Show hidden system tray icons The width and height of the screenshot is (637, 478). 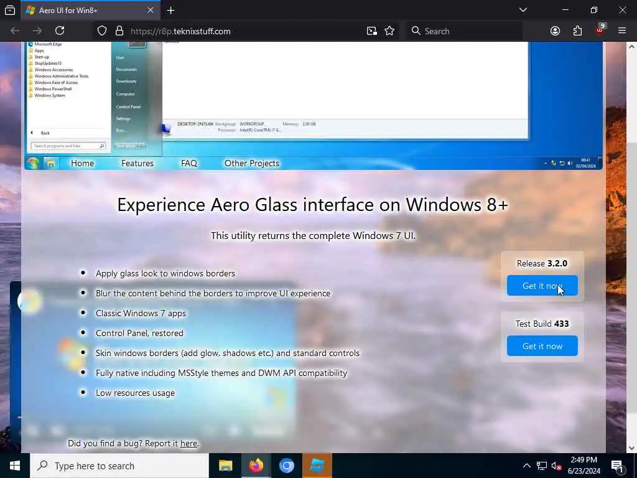pyautogui.click(x=526, y=466)
